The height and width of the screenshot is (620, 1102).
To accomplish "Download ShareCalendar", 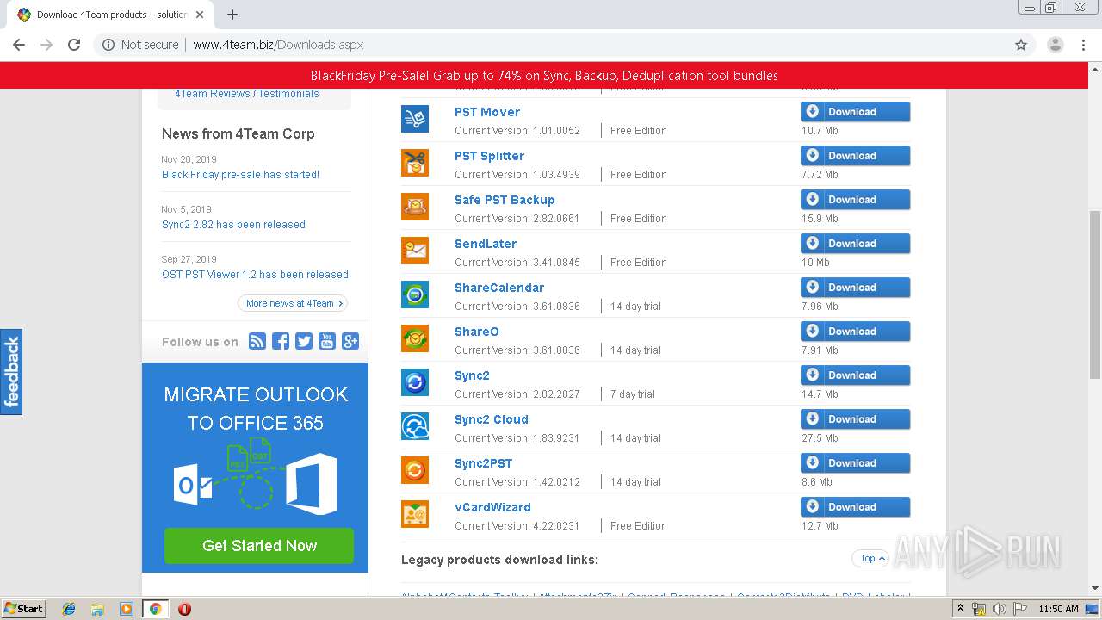I will coord(855,288).
